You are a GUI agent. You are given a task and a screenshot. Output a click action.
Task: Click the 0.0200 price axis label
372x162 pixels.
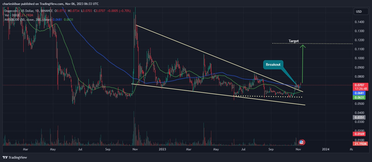click(x=359, y=131)
